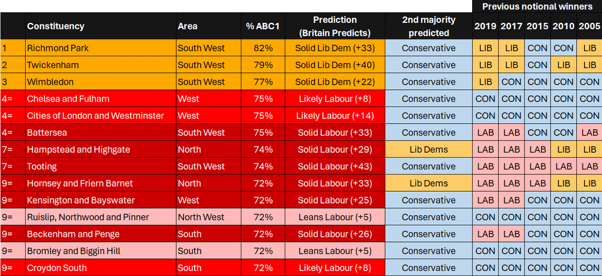Click the Hampstead and Highgate cell
602x276 pixels.
79,149
